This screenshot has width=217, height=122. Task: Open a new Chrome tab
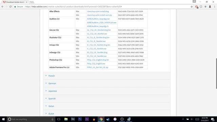click(32, 2)
